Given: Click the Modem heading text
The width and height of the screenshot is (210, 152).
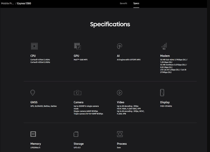Looking at the screenshot, I should pos(165,56).
